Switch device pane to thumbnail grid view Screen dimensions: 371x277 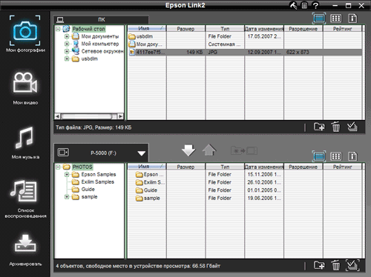336,156
